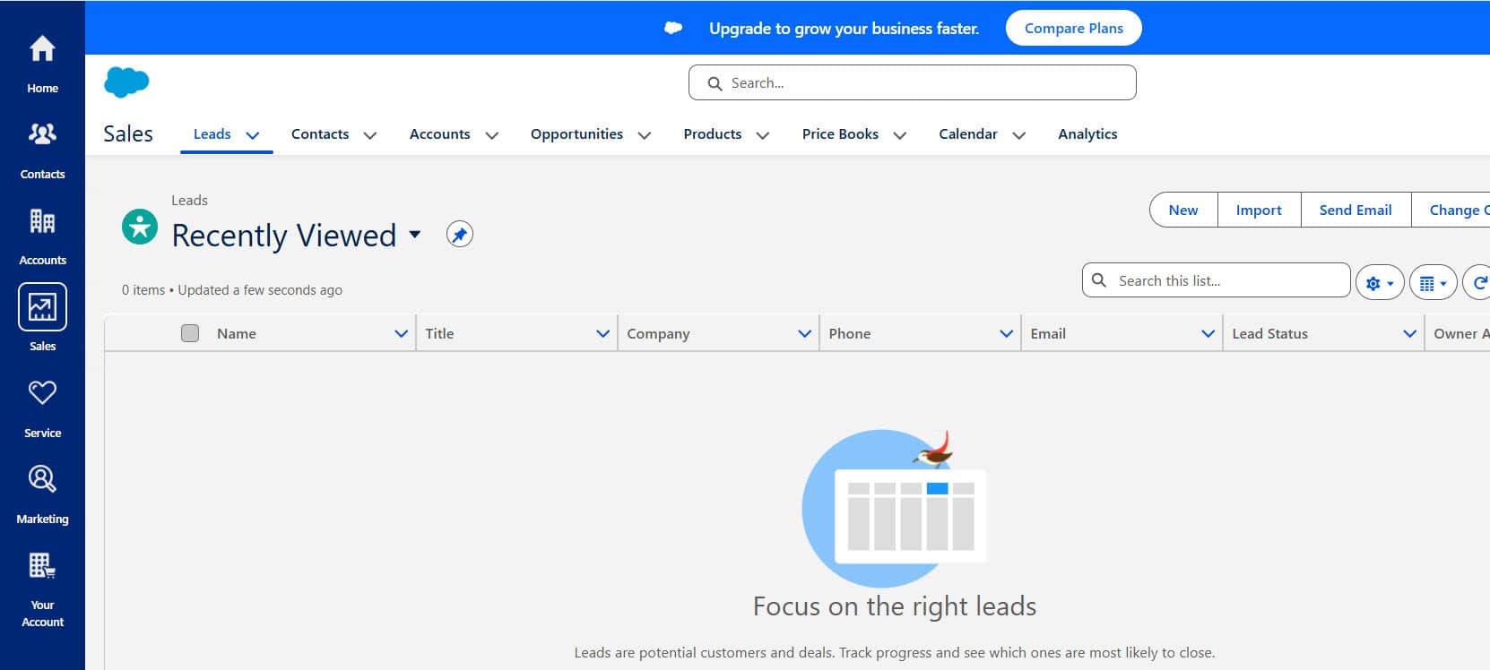
Task: Click the global search magnifier icon
Action: pyautogui.click(x=715, y=83)
